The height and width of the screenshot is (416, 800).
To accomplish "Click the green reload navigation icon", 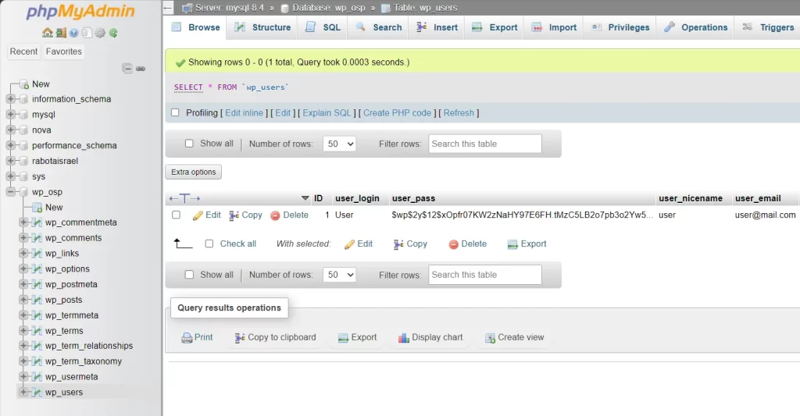I will tap(113, 33).
